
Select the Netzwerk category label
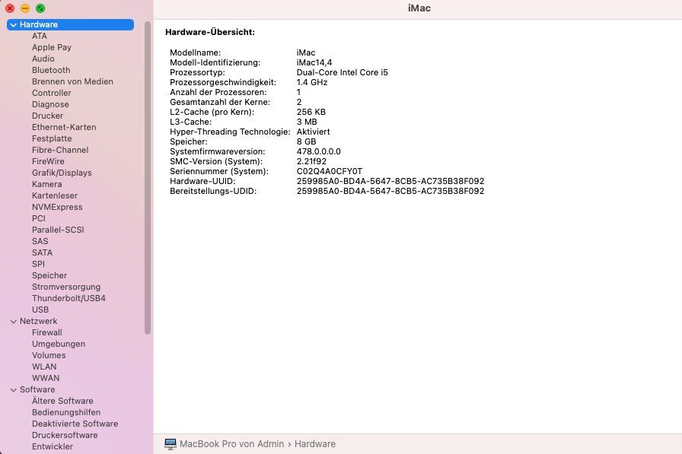(38, 321)
